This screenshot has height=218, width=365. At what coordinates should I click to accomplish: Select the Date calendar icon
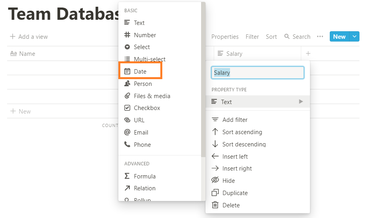127,71
